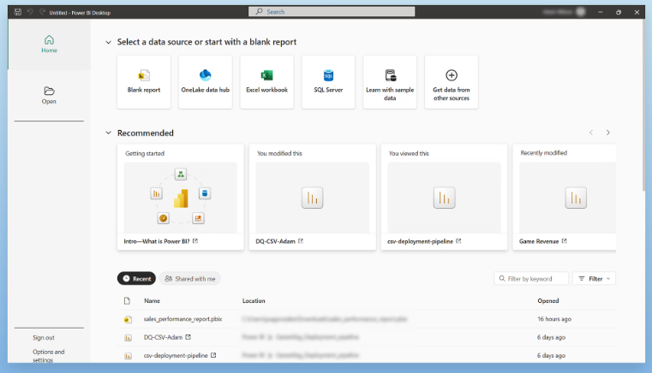Click the 16 hours ago opened cell
This screenshot has width=652, height=373.
click(554, 319)
